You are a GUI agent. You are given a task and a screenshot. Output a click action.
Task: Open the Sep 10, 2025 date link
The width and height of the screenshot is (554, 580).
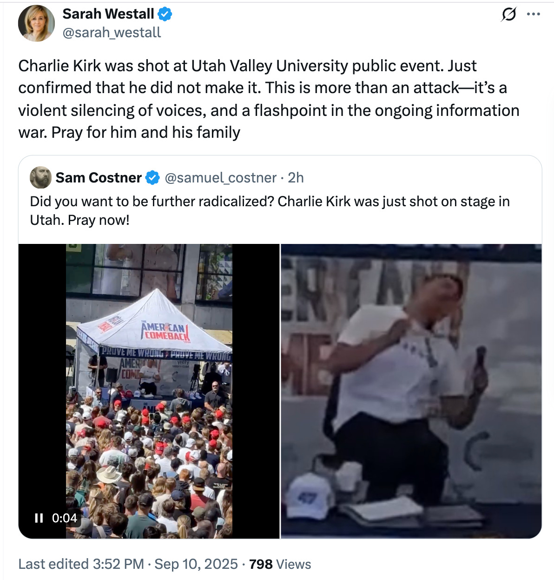pyautogui.click(x=196, y=564)
